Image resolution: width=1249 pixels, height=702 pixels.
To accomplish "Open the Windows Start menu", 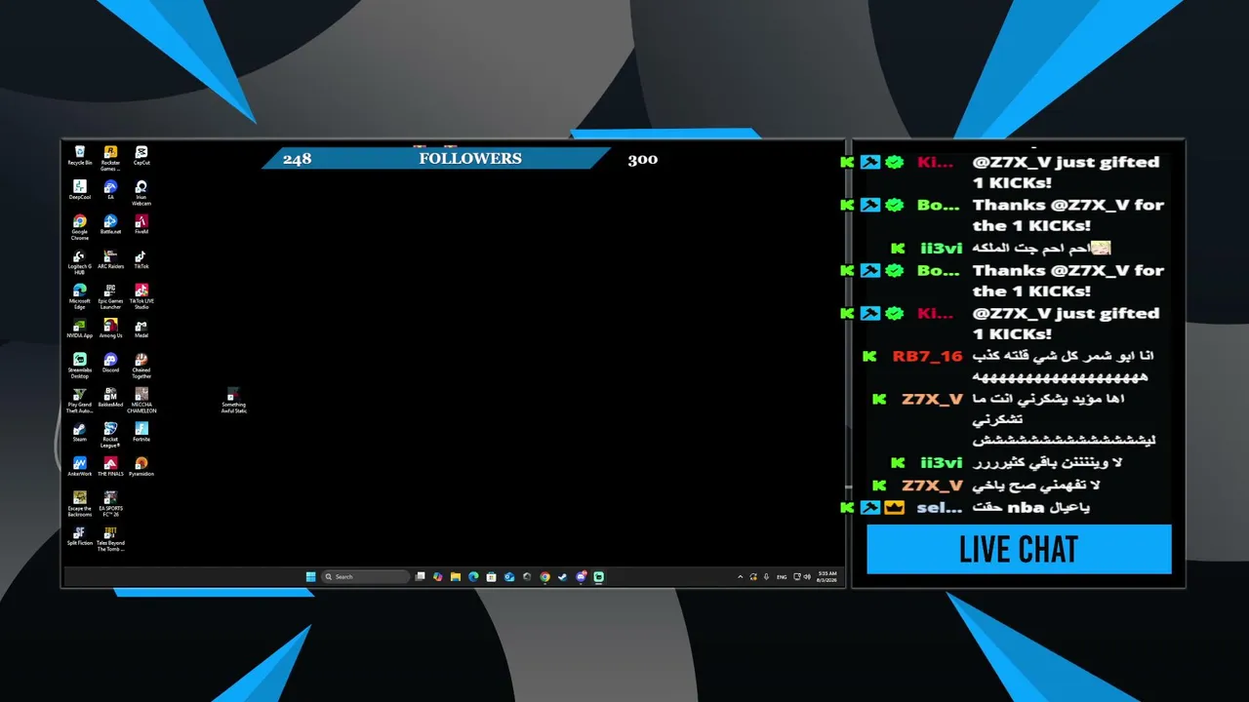I will [x=310, y=577].
